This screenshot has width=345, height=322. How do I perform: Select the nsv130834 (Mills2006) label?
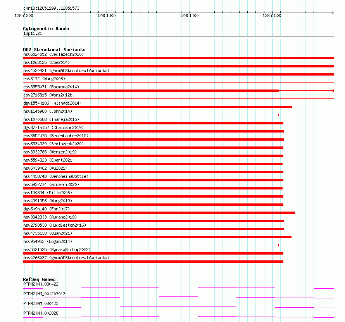48,193
